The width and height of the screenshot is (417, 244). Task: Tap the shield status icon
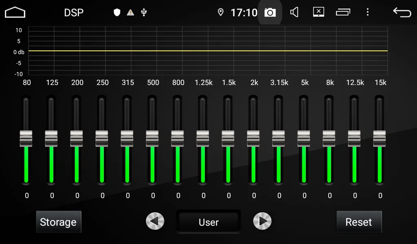tap(117, 13)
